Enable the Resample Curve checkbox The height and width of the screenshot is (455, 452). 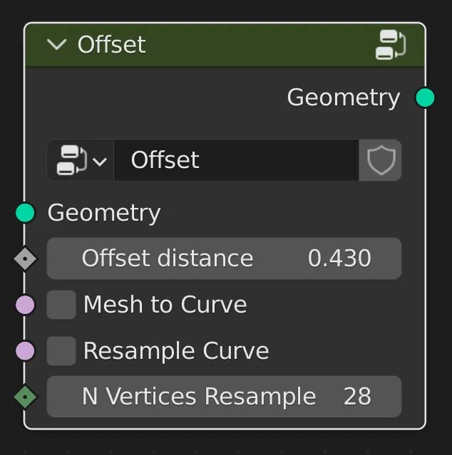(x=61, y=350)
